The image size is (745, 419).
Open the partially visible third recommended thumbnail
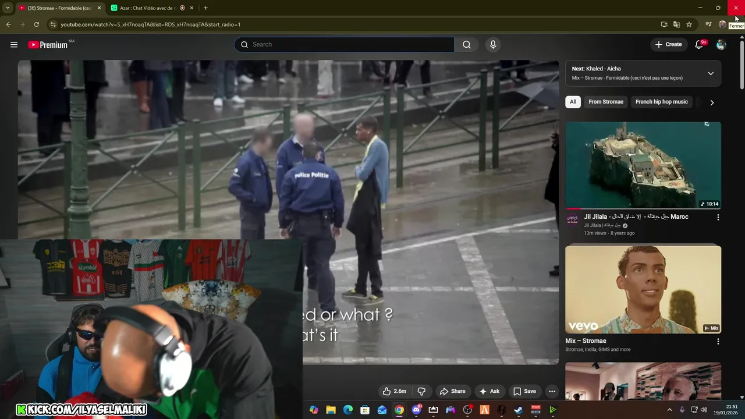click(643, 382)
